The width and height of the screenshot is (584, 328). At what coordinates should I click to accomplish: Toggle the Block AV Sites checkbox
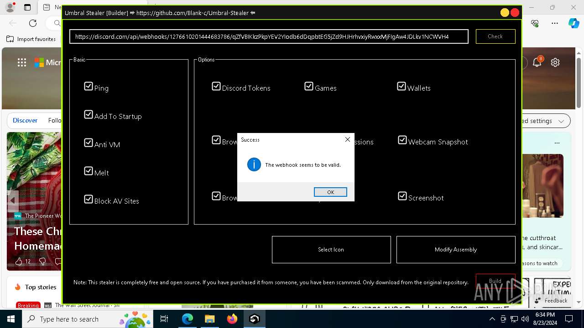pyautogui.click(x=89, y=199)
